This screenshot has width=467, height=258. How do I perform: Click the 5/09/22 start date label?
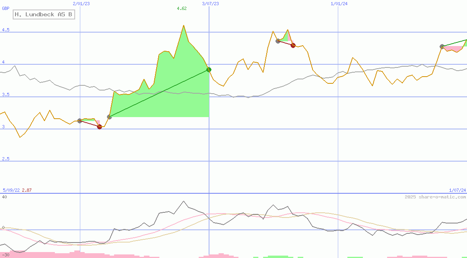click(x=11, y=190)
